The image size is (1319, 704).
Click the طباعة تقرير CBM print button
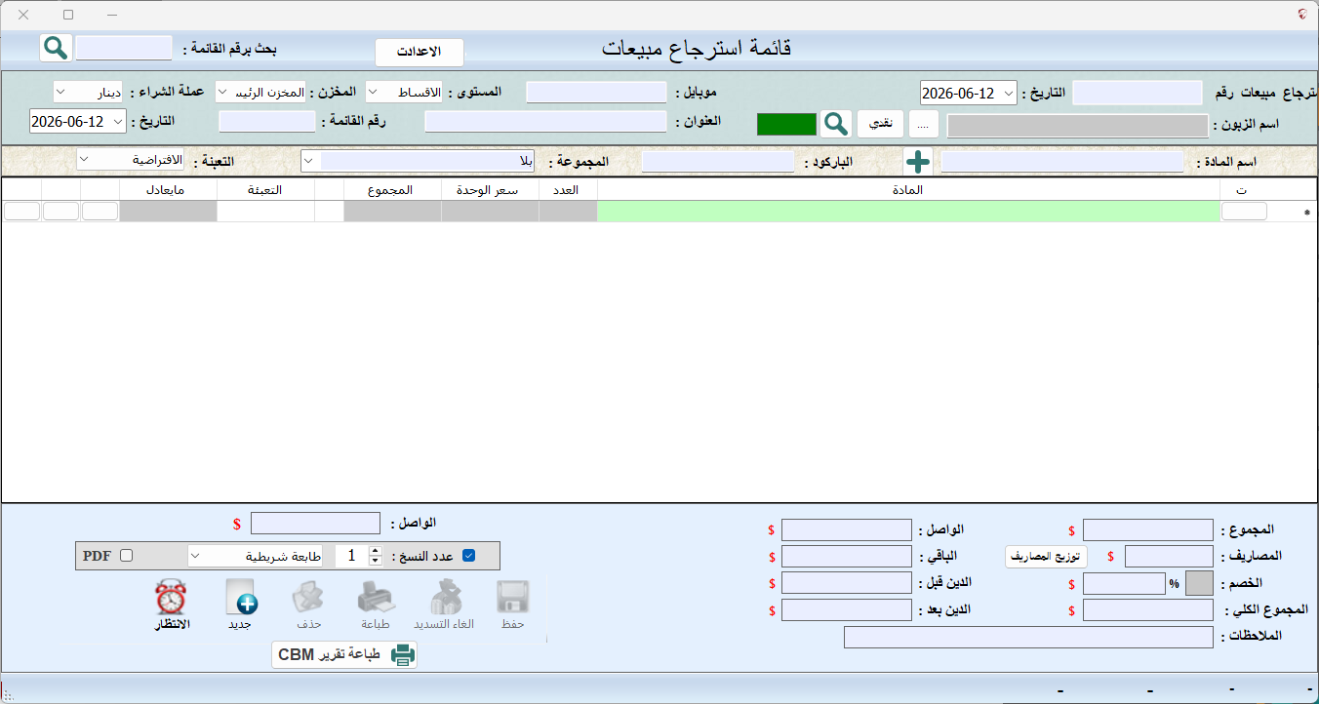tap(344, 654)
